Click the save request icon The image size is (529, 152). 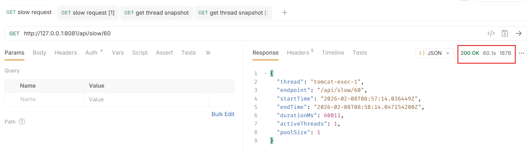505,33
